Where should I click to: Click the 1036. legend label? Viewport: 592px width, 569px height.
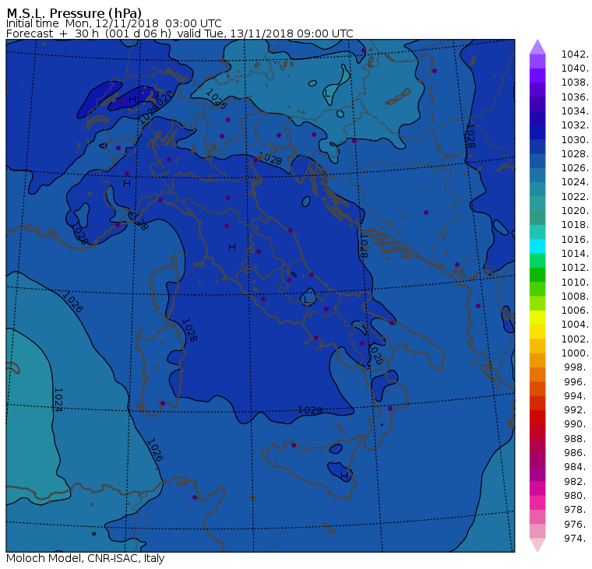click(x=575, y=97)
